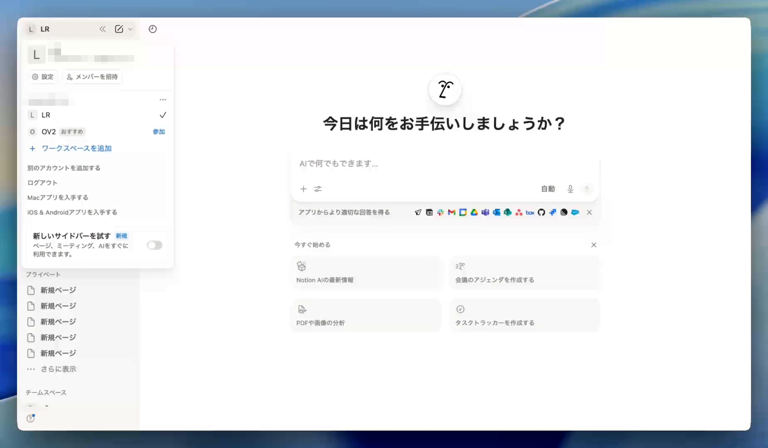Expand さらに表示 in the sidebar
Screen dimensions: 768x448
tap(58, 369)
